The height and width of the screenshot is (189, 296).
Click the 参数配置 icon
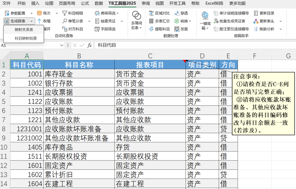pyautogui.click(x=7, y=13)
